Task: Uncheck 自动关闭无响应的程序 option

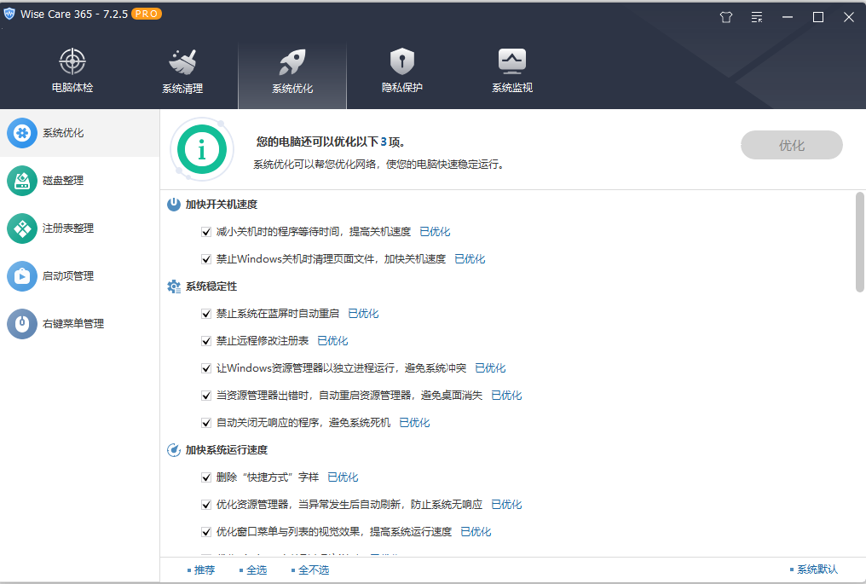Action: click(x=206, y=422)
